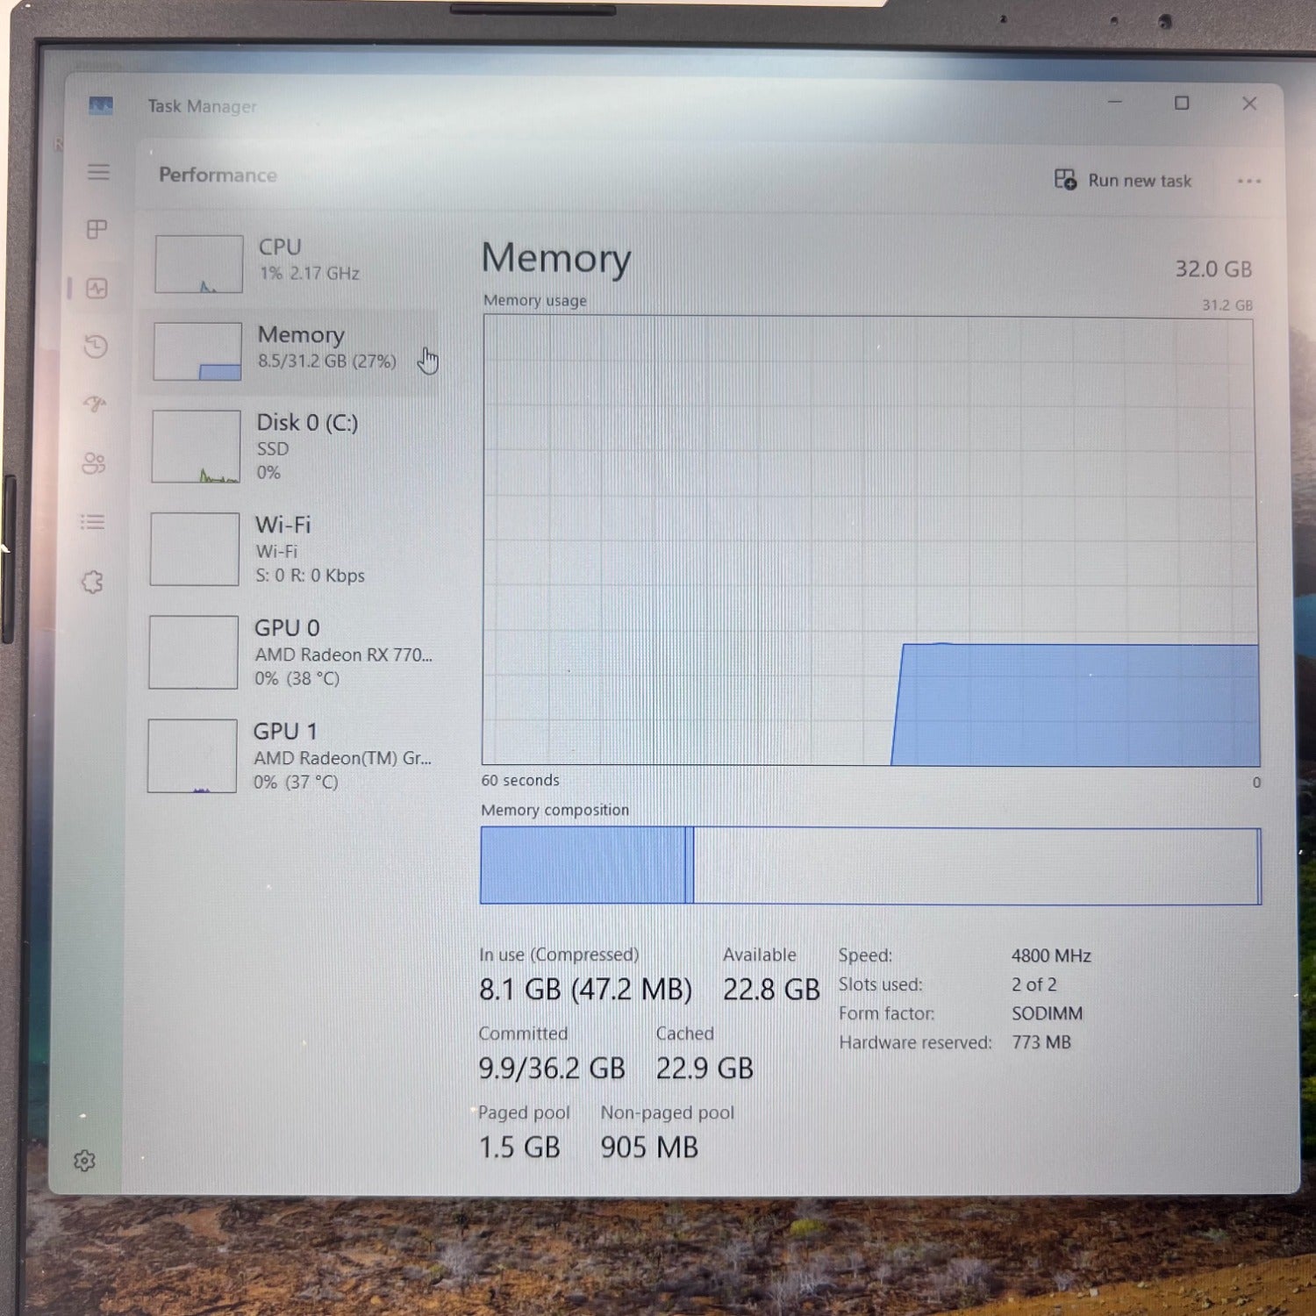
Task: Select the Disk 0 (C:) entry
Action: coord(290,447)
